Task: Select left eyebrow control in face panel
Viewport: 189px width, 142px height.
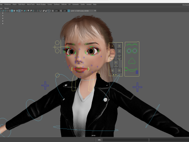Action: click(x=129, y=45)
